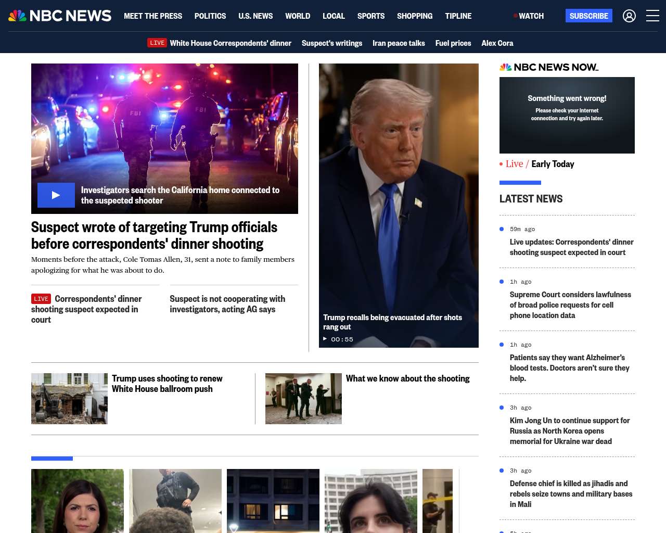
Task: Open White House ballroom demolition thumbnail
Action: click(69, 399)
